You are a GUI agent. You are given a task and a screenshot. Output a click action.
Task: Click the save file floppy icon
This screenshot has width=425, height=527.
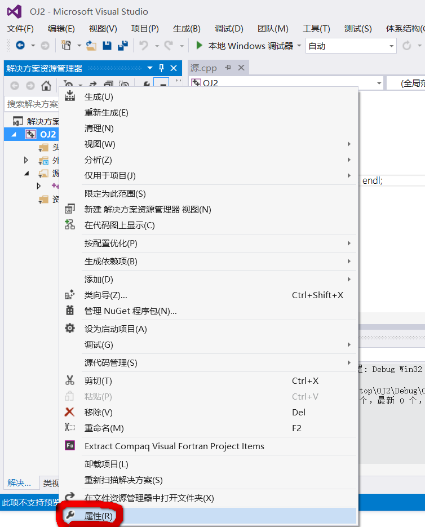click(x=107, y=46)
